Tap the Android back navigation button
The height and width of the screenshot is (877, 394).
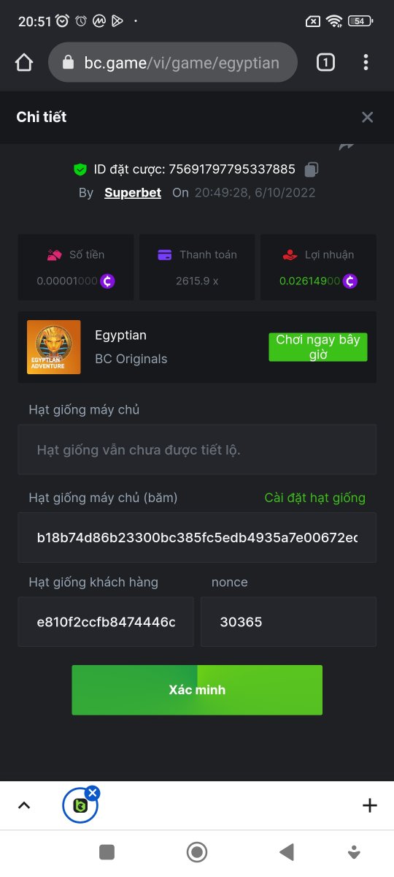[287, 852]
